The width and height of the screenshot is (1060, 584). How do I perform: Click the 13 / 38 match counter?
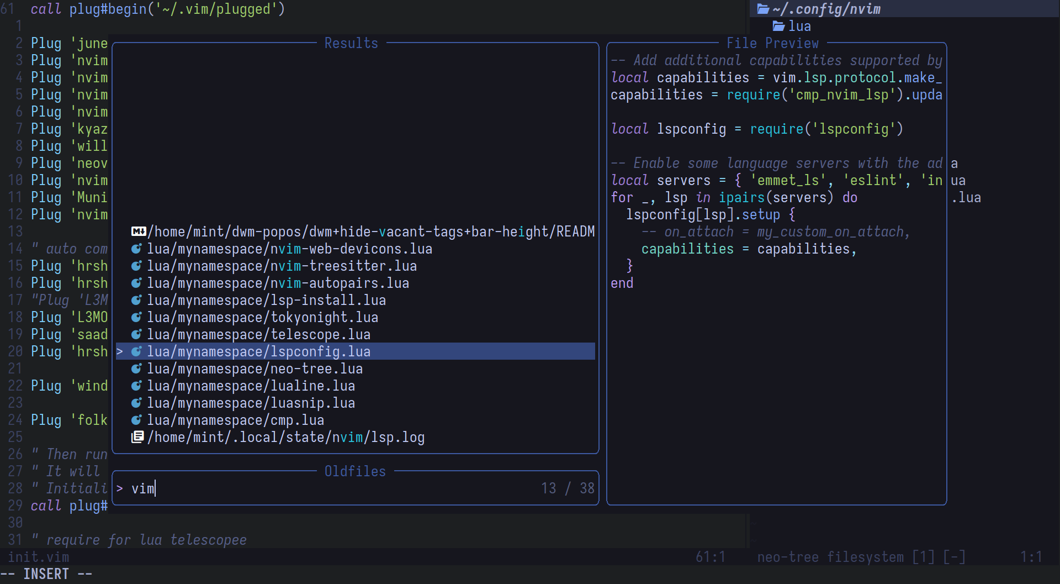coord(568,488)
